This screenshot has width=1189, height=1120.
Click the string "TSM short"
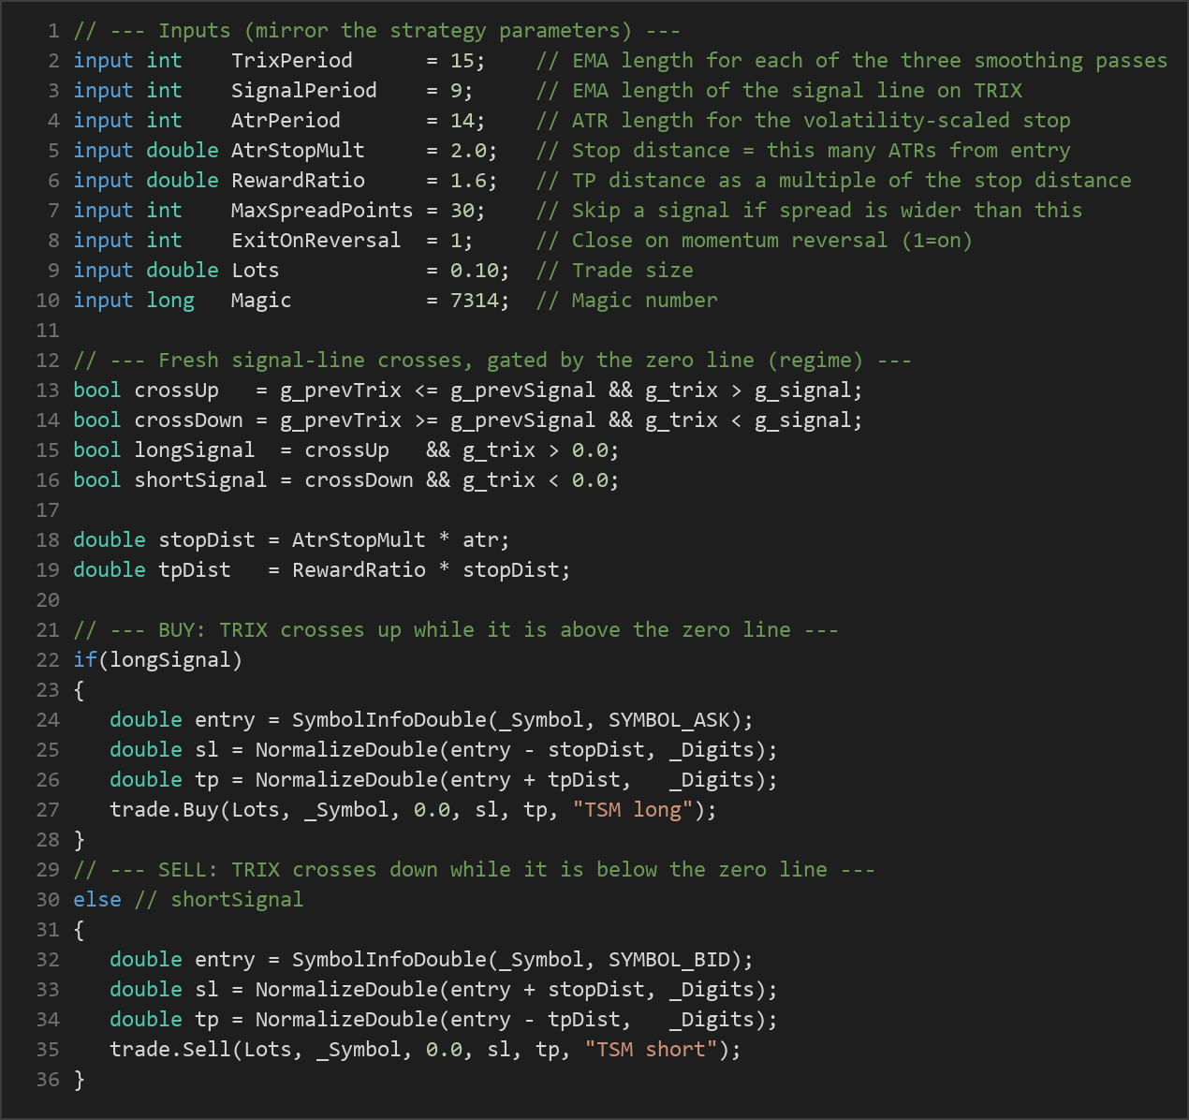(x=651, y=1050)
